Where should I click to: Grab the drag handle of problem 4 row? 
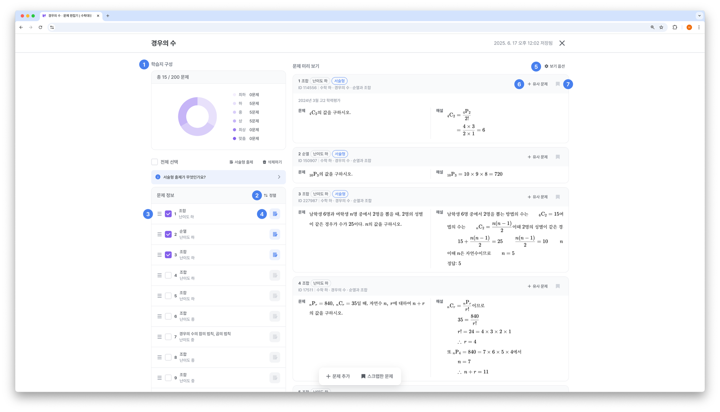coord(159,275)
